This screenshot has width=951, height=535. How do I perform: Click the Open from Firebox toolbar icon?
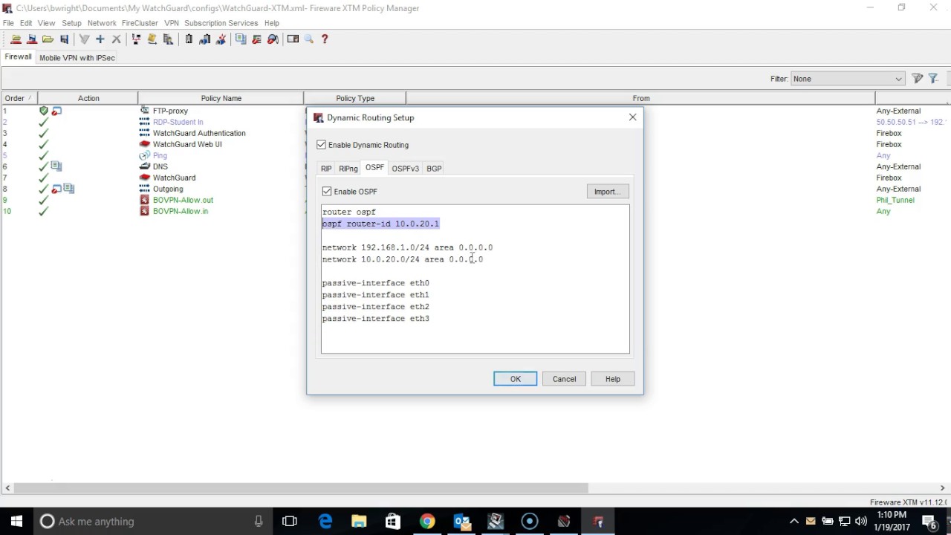16,39
